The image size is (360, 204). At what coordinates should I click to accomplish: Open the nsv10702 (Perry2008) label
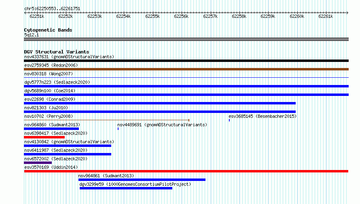pyautogui.click(x=49, y=116)
